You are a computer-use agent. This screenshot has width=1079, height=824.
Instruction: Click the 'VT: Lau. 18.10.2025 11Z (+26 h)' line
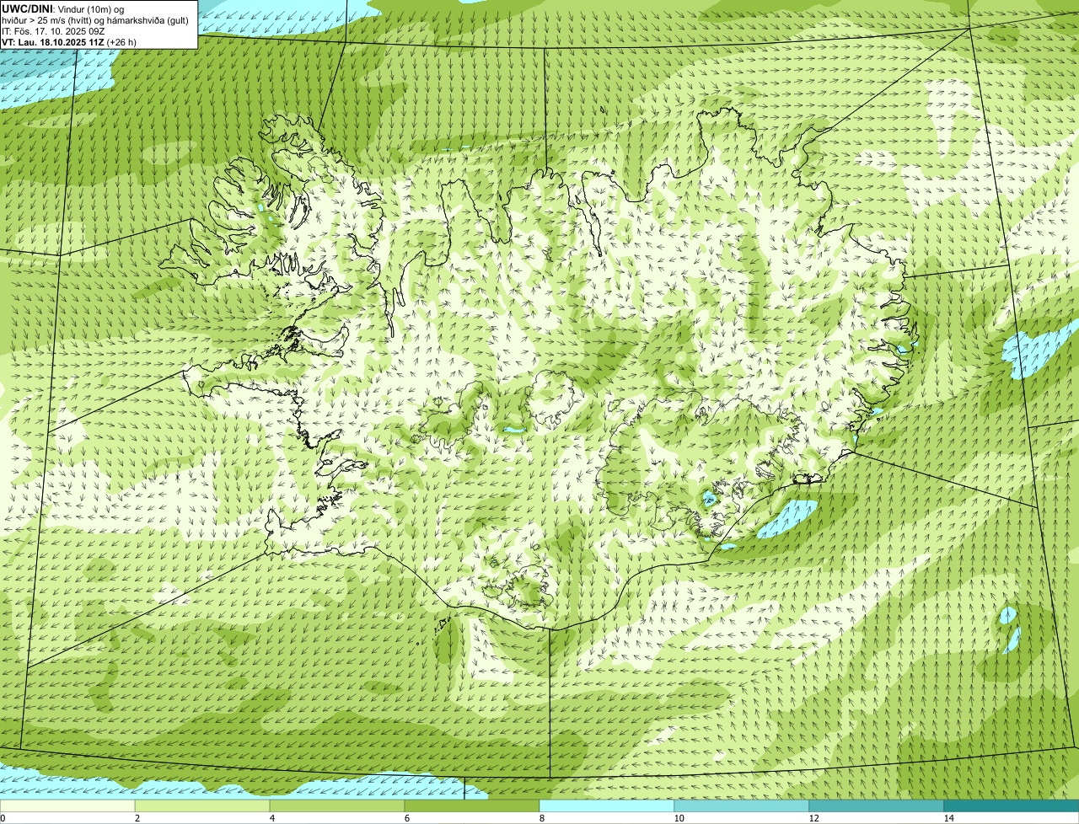point(69,41)
